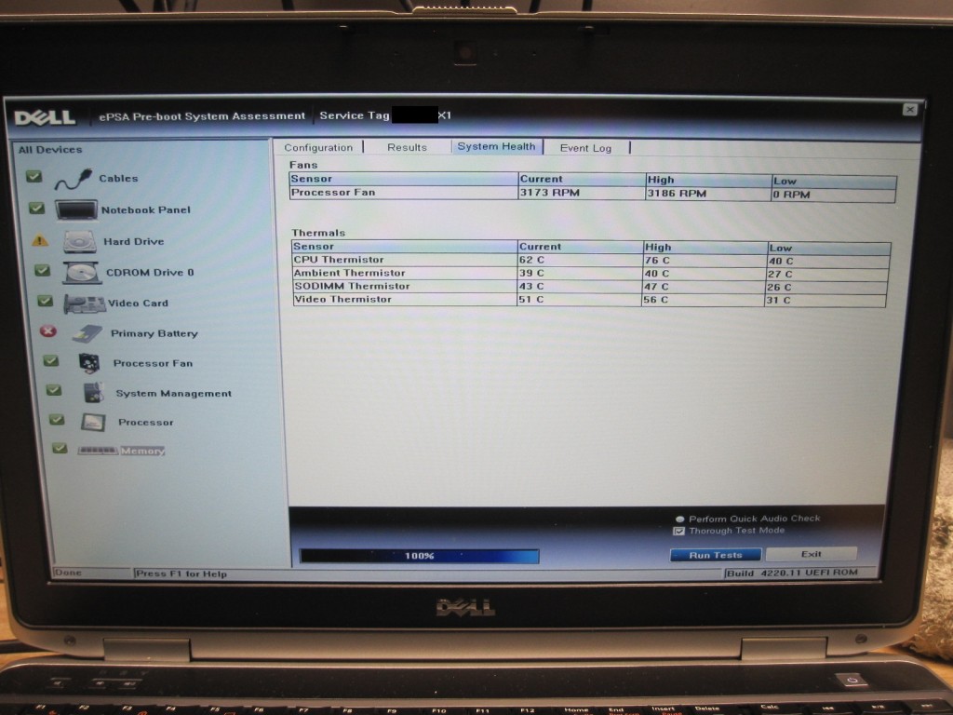Click the Build 4220.11 UEFI ROM text
Viewport: 953px width, 715px height.
tap(793, 573)
